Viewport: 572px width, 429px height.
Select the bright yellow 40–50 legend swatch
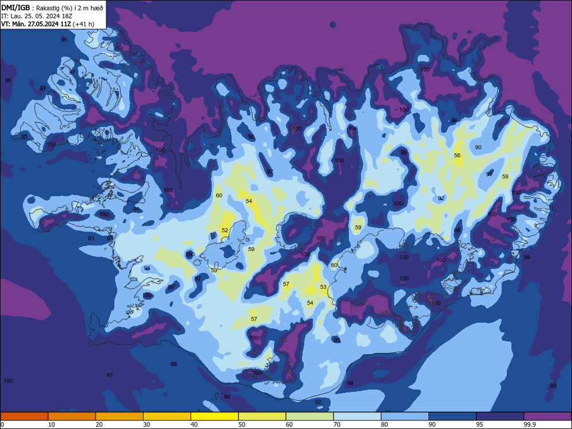[214, 416]
